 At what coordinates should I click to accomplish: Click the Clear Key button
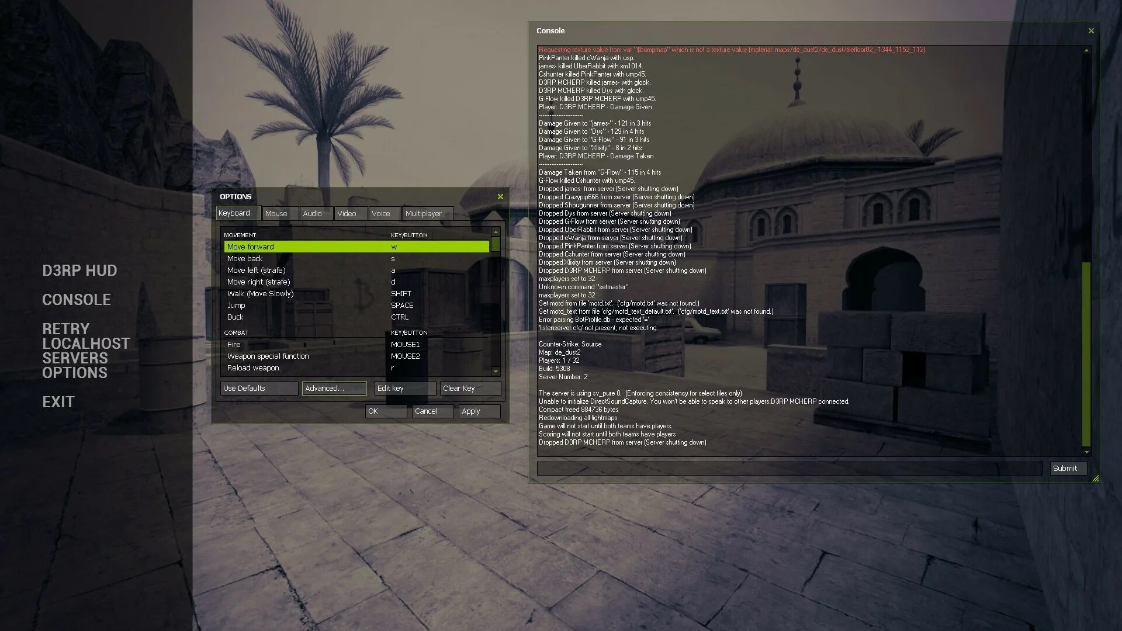tap(470, 389)
